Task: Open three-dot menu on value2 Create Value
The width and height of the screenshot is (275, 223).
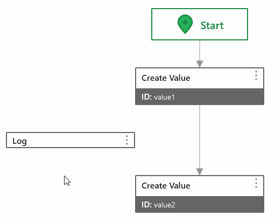Action: click(x=256, y=183)
